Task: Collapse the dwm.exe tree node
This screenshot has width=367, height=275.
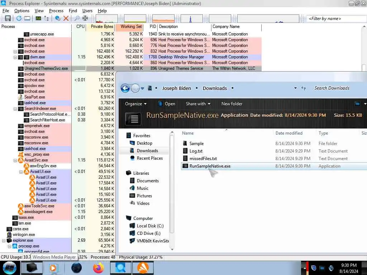Action: pyautogui.click(x=15, y=57)
